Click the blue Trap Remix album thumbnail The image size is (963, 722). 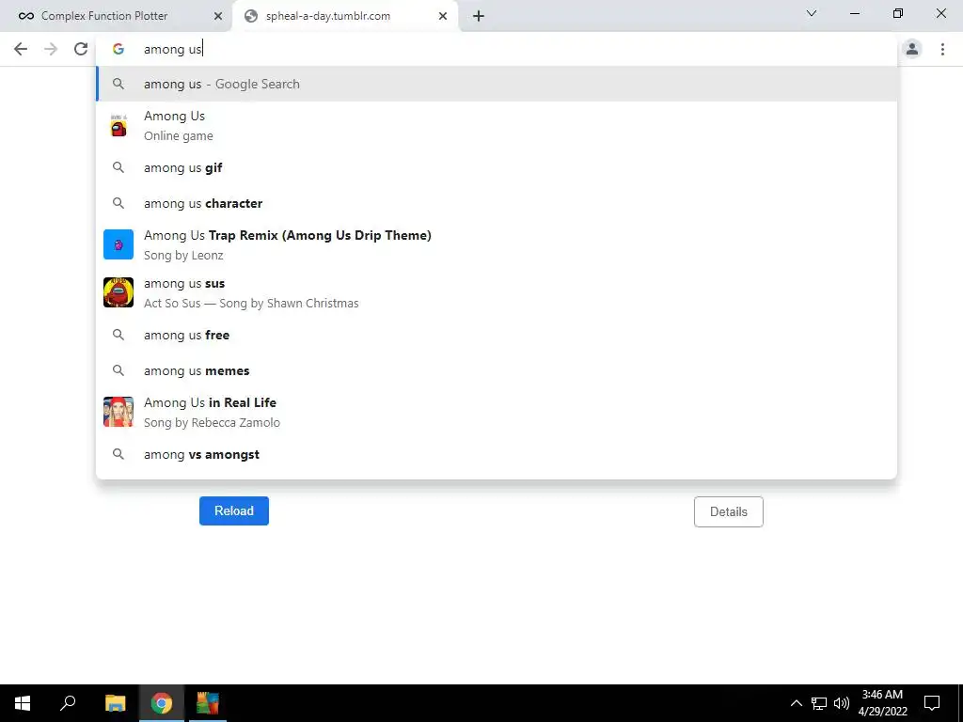(x=118, y=244)
